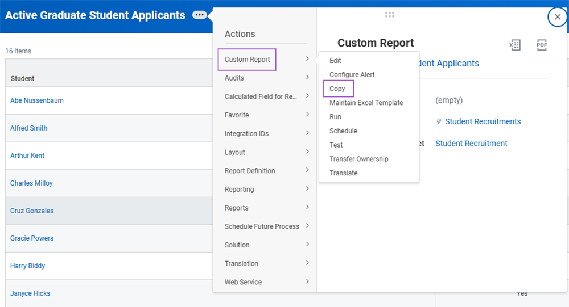The image size is (569, 307).
Task: Expand Report Definition submenu chevron
Action: pos(307,170)
